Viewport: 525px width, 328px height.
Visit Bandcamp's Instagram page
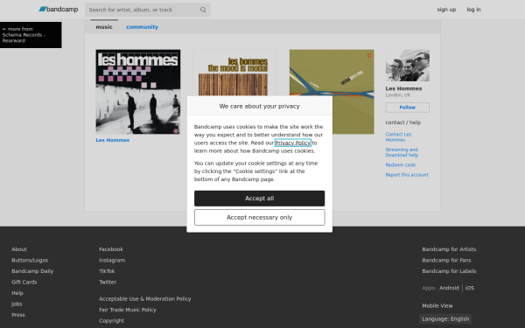point(112,261)
